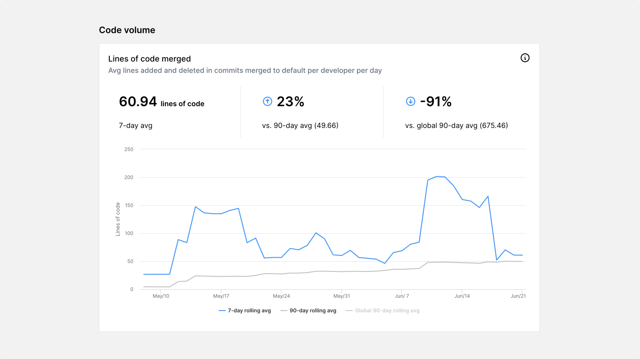
Task: Click the up arrow icon beside 23%
Action: (267, 102)
